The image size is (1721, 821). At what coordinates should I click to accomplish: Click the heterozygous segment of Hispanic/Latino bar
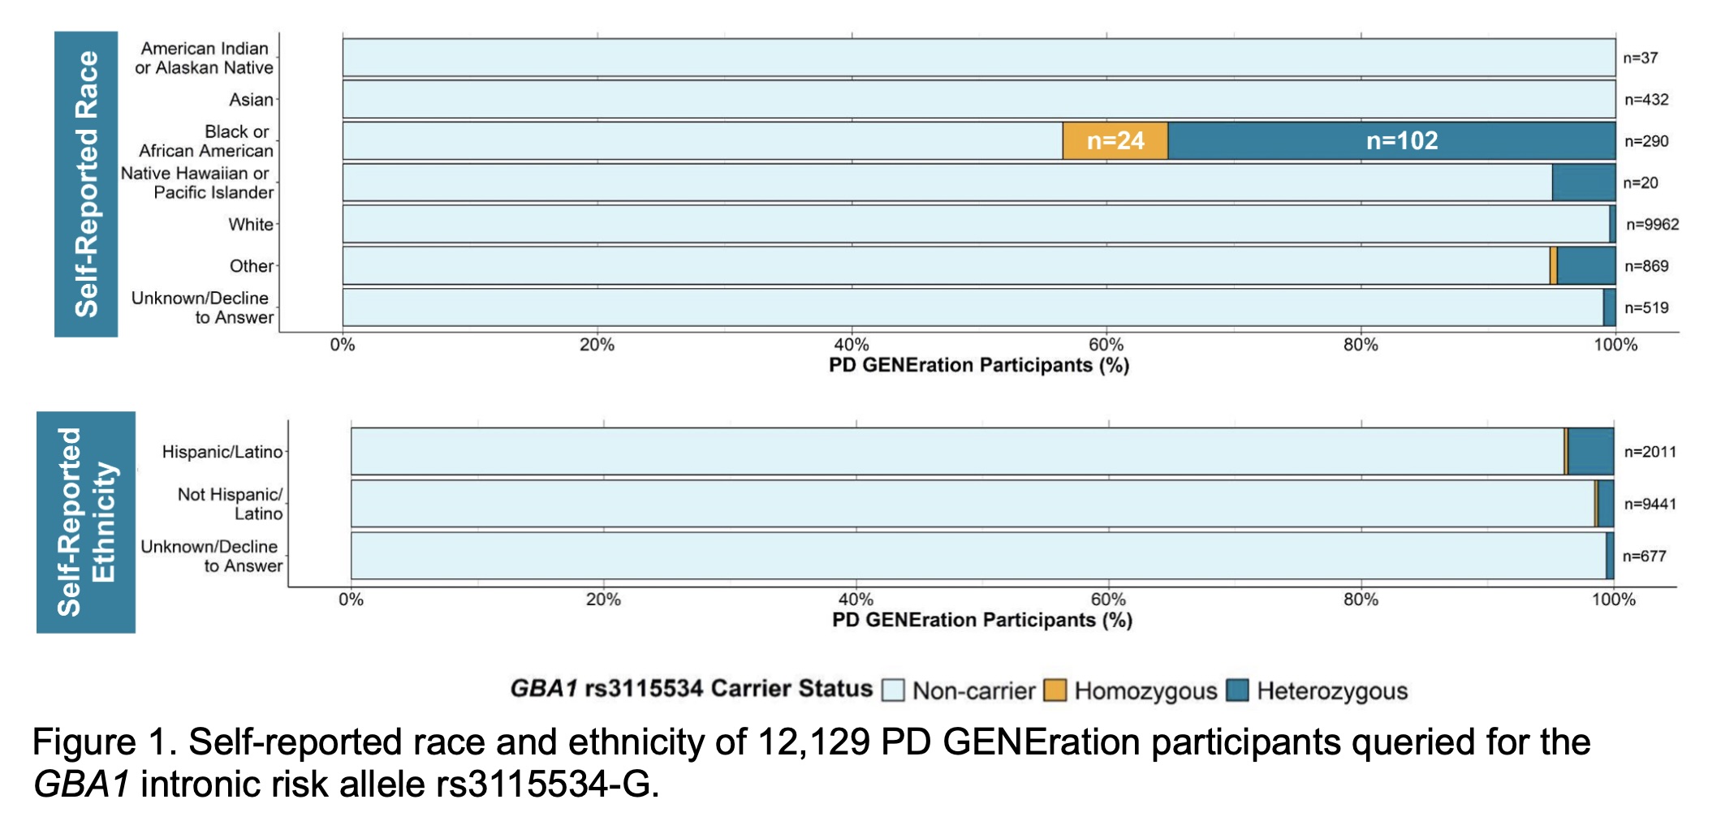click(1591, 452)
